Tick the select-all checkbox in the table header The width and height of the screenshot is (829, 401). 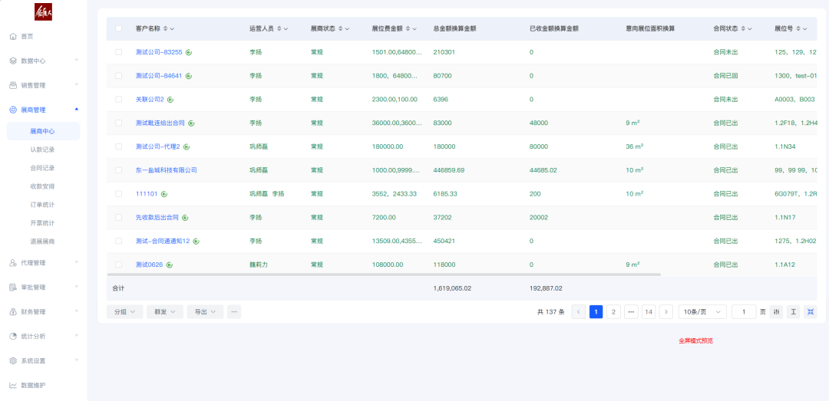click(118, 28)
